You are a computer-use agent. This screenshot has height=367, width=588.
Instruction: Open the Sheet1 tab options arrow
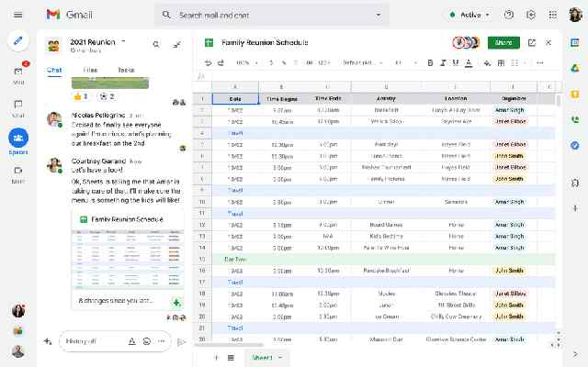coord(280,358)
